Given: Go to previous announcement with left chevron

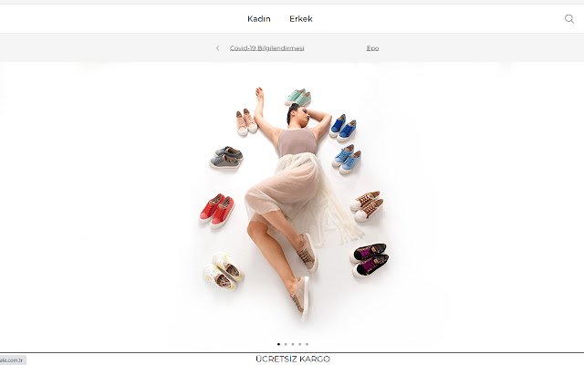Looking at the screenshot, I should tap(217, 48).
